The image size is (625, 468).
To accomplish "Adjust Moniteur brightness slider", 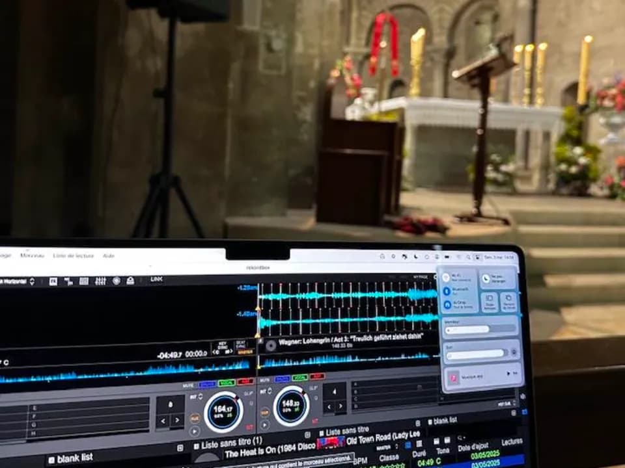I will 481,329.
